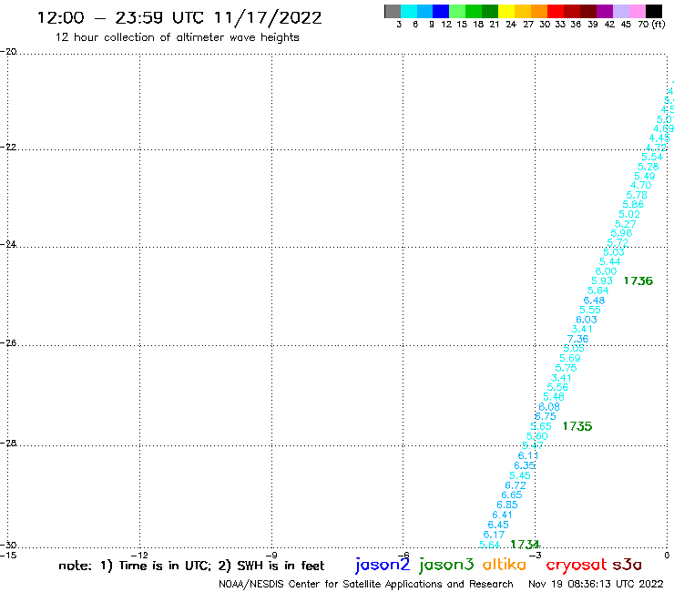Click the red cryosat satellite label
The image size is (674, 592).
pos(577,565)
